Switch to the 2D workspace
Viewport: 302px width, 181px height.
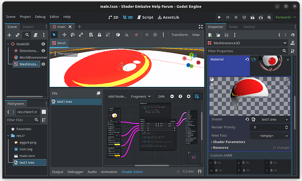click(113, 18)
